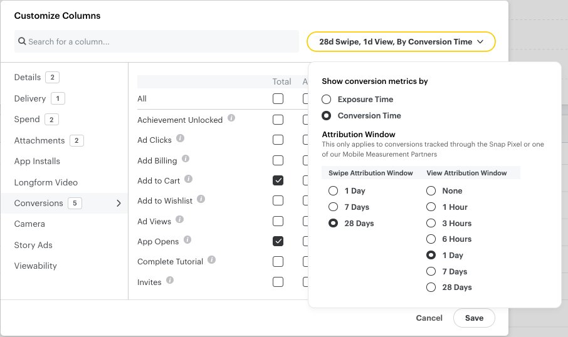This screenshot has width=568, height=337.
Task: Expand the Conversions category arrow
Action: [118, 203]
